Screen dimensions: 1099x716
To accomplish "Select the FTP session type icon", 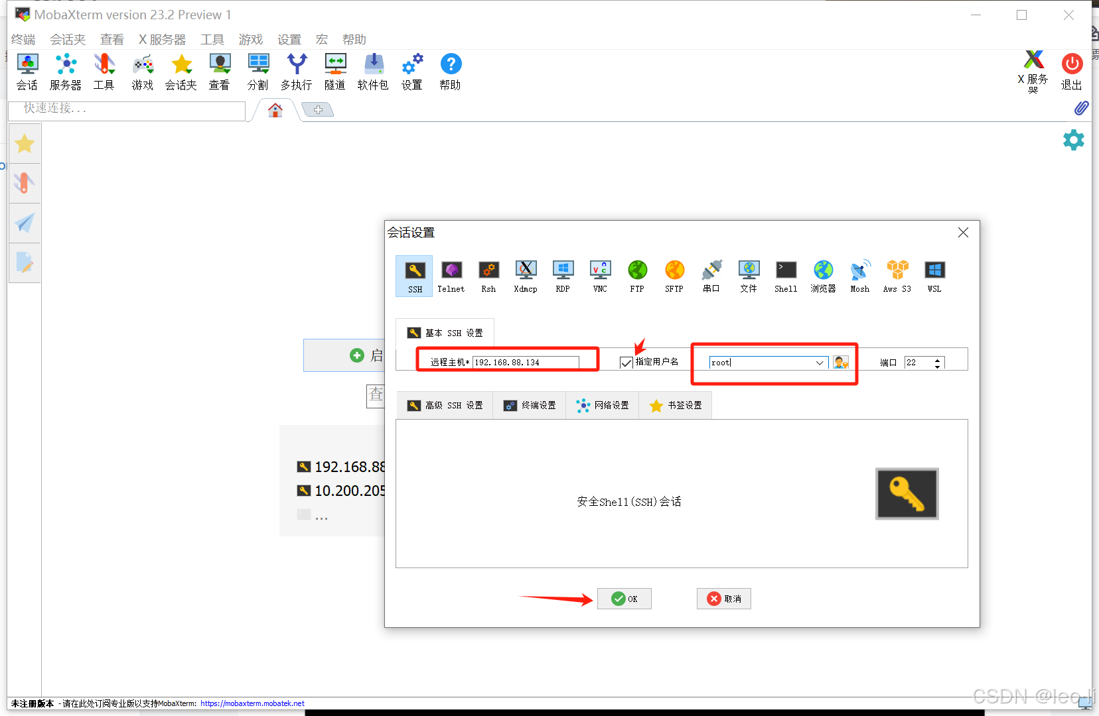I will 637,276.
